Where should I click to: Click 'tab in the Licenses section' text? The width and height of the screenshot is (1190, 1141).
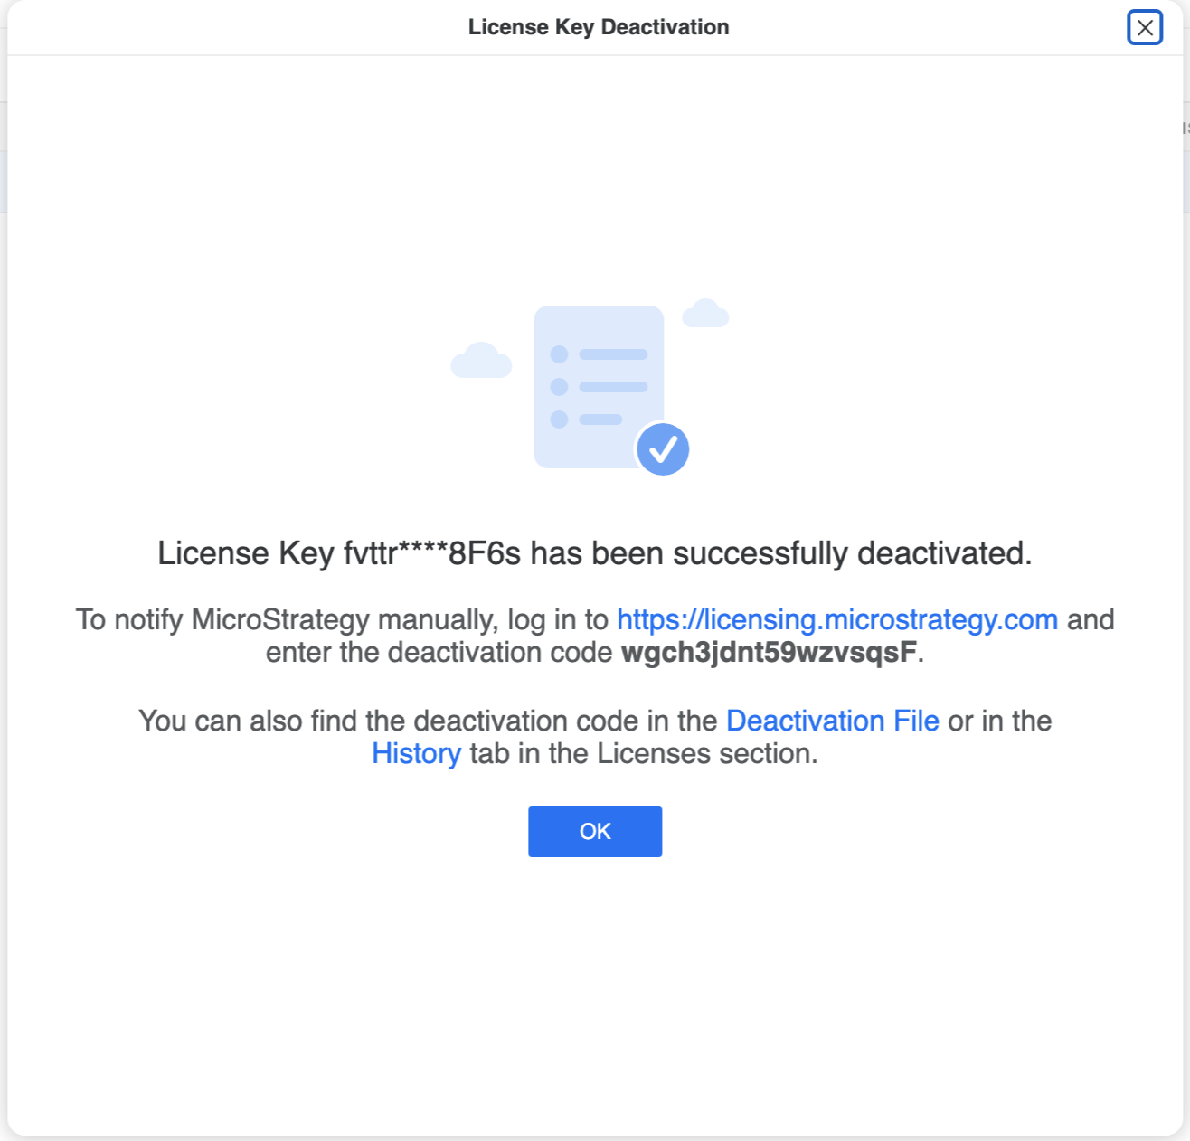coord(643,753)
